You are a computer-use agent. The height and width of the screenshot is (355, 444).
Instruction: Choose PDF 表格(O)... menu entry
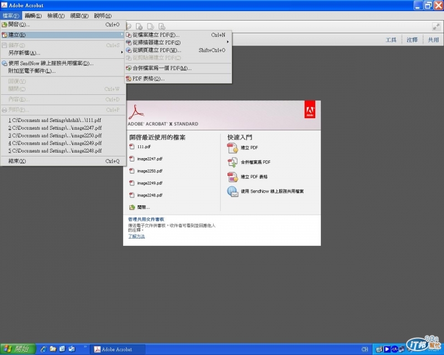click(x=178, y=79)
